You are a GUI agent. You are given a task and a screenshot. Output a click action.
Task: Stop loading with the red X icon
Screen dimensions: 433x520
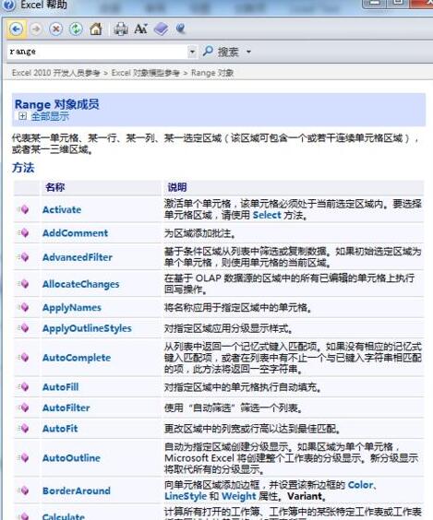(x=55, y=30)
